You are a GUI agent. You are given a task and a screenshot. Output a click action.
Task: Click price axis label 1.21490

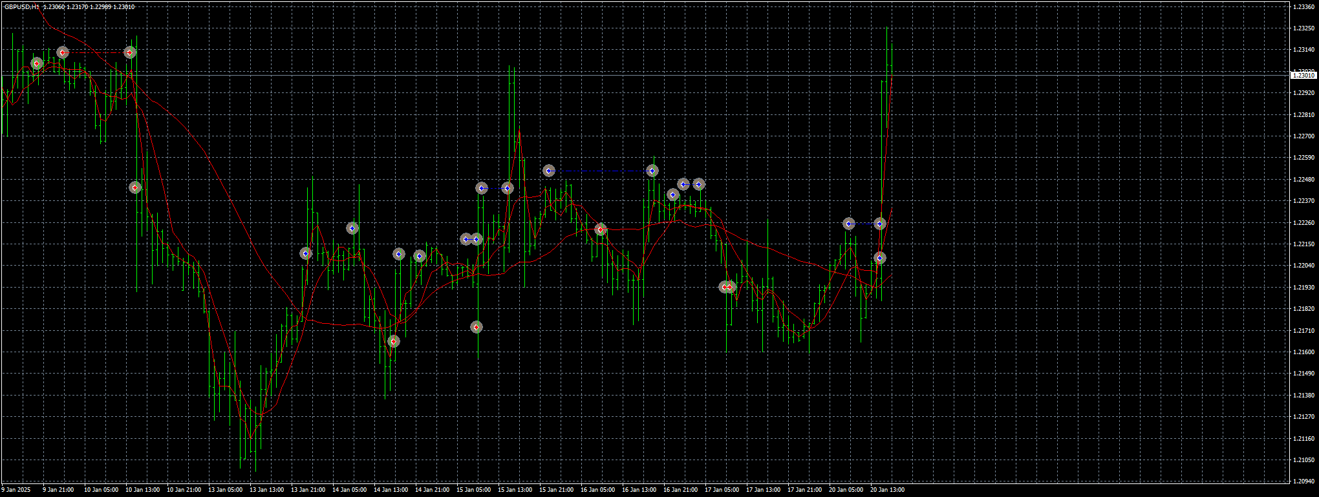[1303, 374]
